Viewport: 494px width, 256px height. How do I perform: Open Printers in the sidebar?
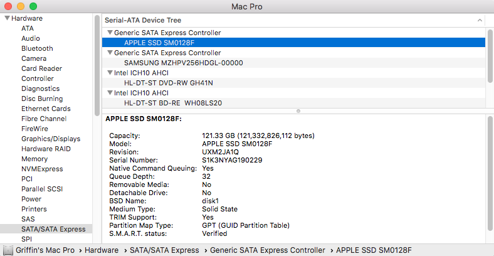click(x=34, y=210)
